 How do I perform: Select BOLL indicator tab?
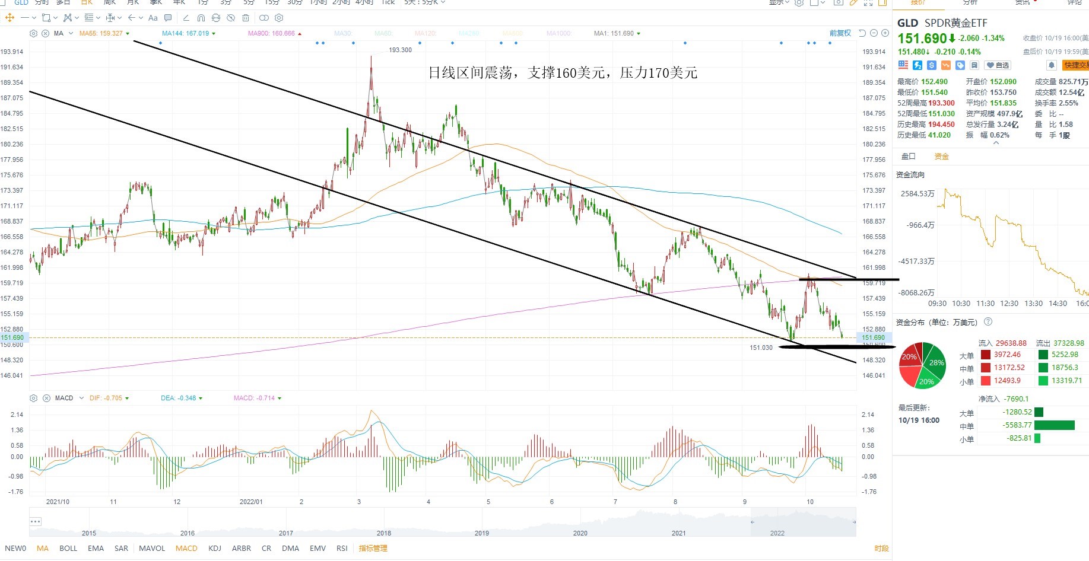(68, 548)
